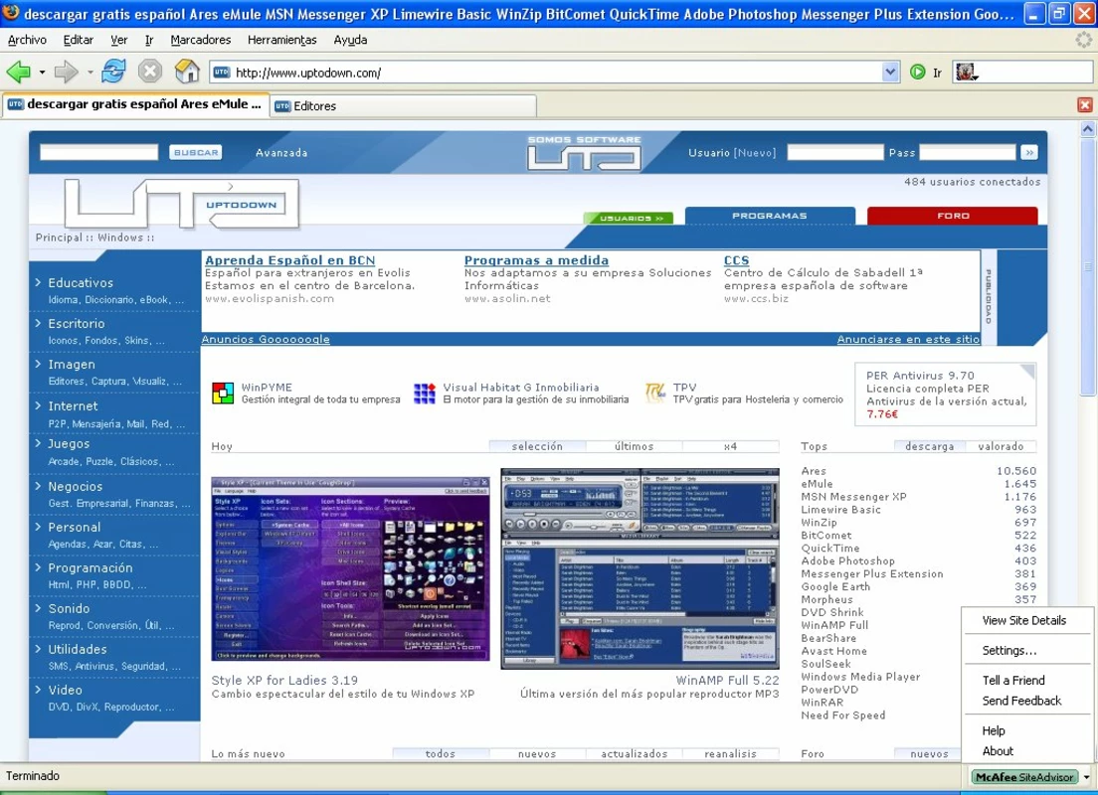Go back with the green back arrow
Image resolution: width=1098 pixels, height=795 pixels.
click(18, 72)
